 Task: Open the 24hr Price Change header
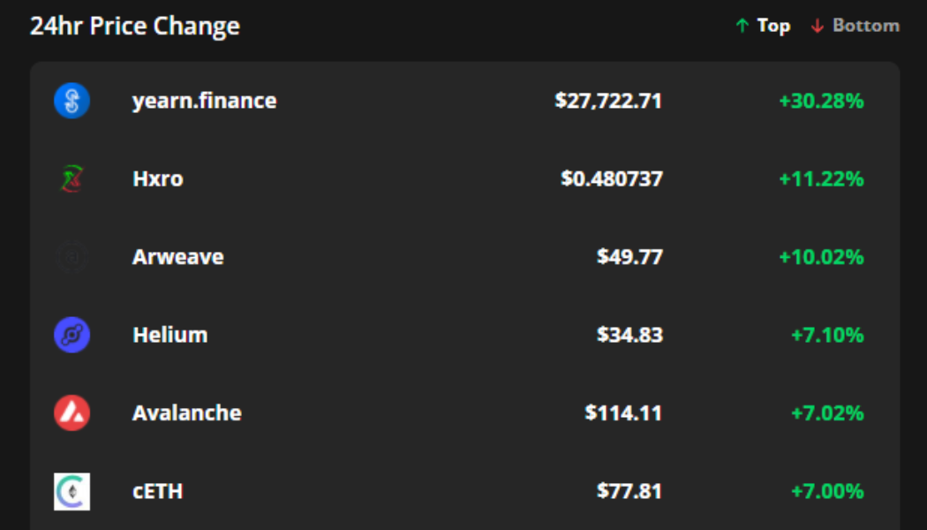(x=136, y=26)
